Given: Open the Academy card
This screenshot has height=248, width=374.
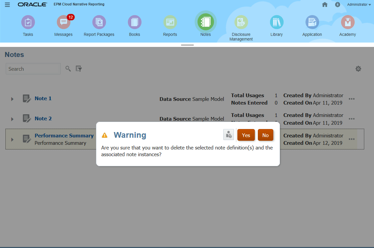Looking at the screenshot, I should pos(348,26).
